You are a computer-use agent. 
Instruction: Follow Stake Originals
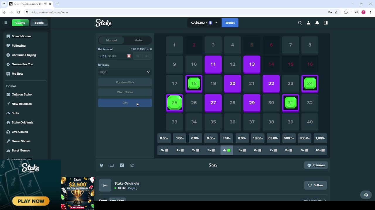click(x=316, y=185)
